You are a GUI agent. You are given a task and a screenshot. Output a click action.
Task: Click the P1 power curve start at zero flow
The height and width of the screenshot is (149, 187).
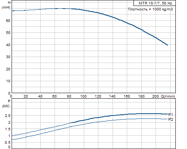12,136
